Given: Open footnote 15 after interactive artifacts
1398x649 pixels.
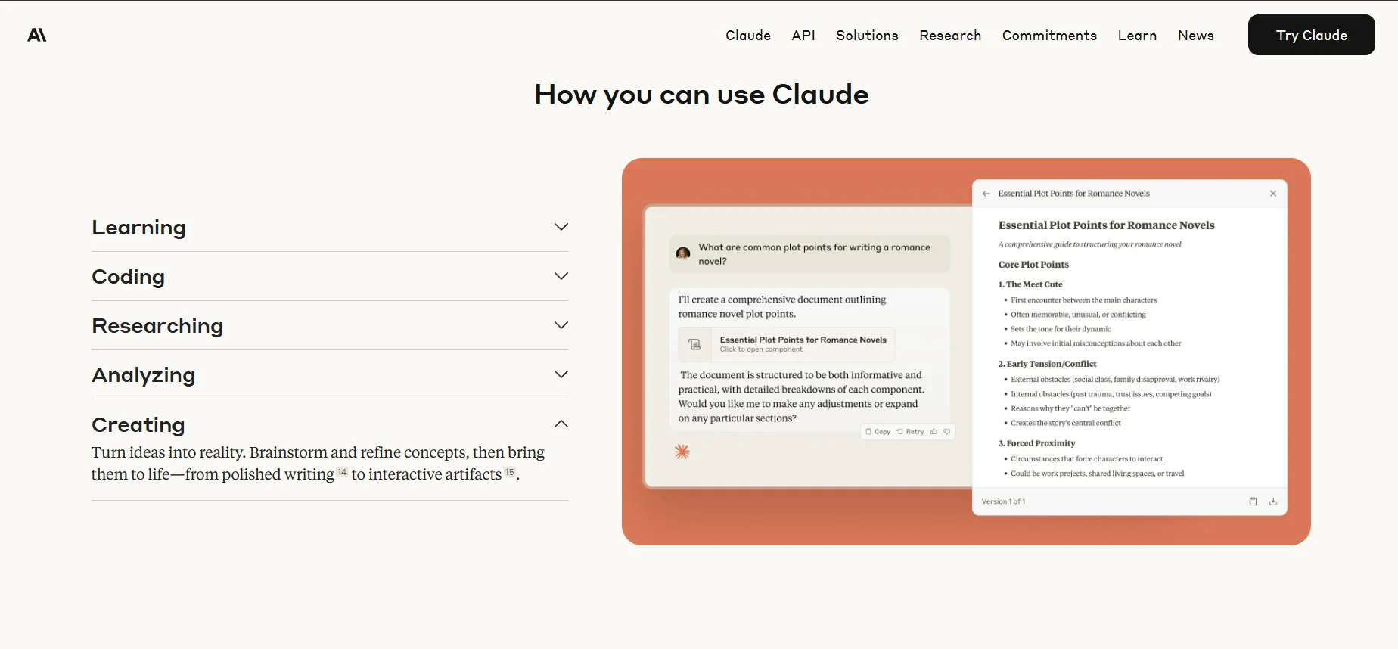Looking at the screenshot, I should [510, 472].
